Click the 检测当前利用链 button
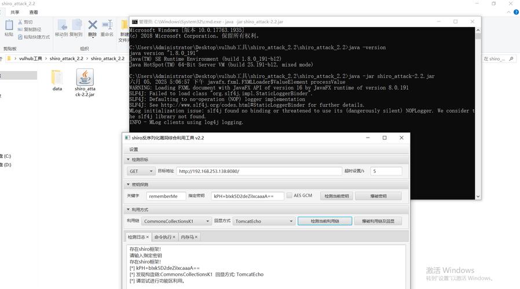Screen dimensions: 520x289 click(325, 221)
